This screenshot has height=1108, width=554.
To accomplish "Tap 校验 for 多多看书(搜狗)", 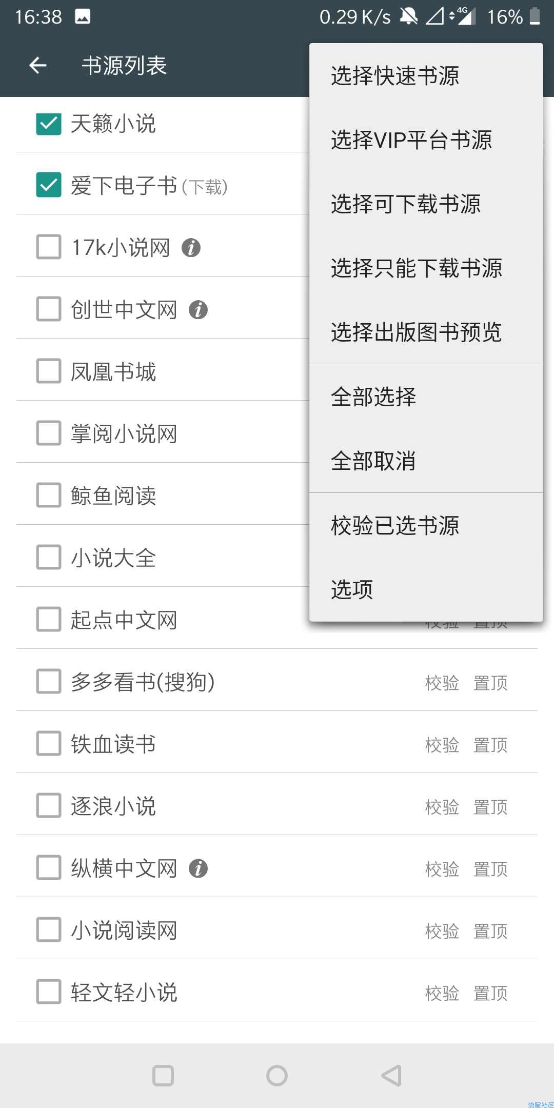I will pyautogui.click(x=442, y=683).
